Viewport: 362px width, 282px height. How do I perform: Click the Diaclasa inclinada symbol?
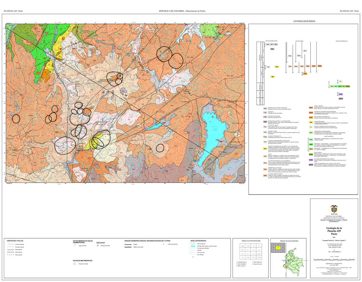click(98, 246)
